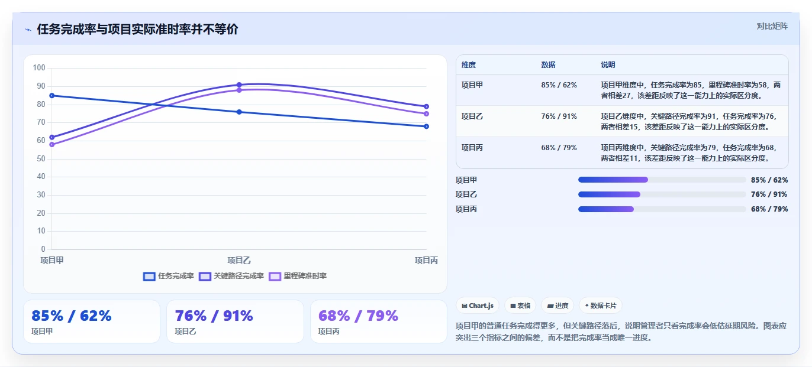Click the 100 tick on the y-axis

tap(39, 68)
